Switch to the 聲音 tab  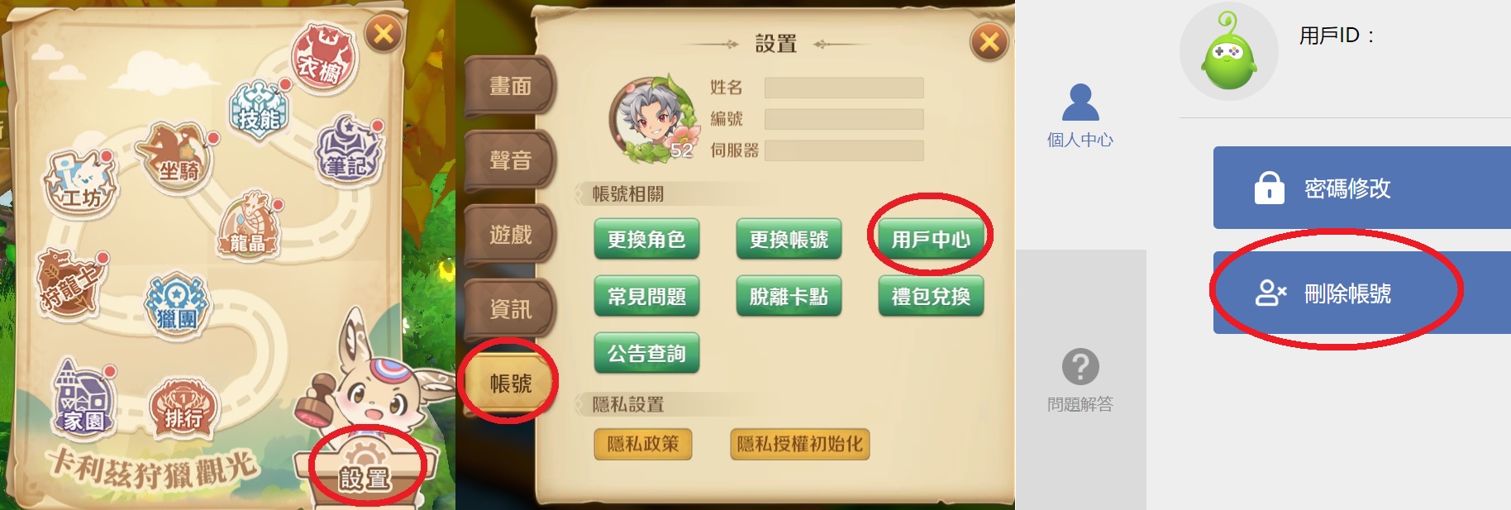[x=510, y=160]
